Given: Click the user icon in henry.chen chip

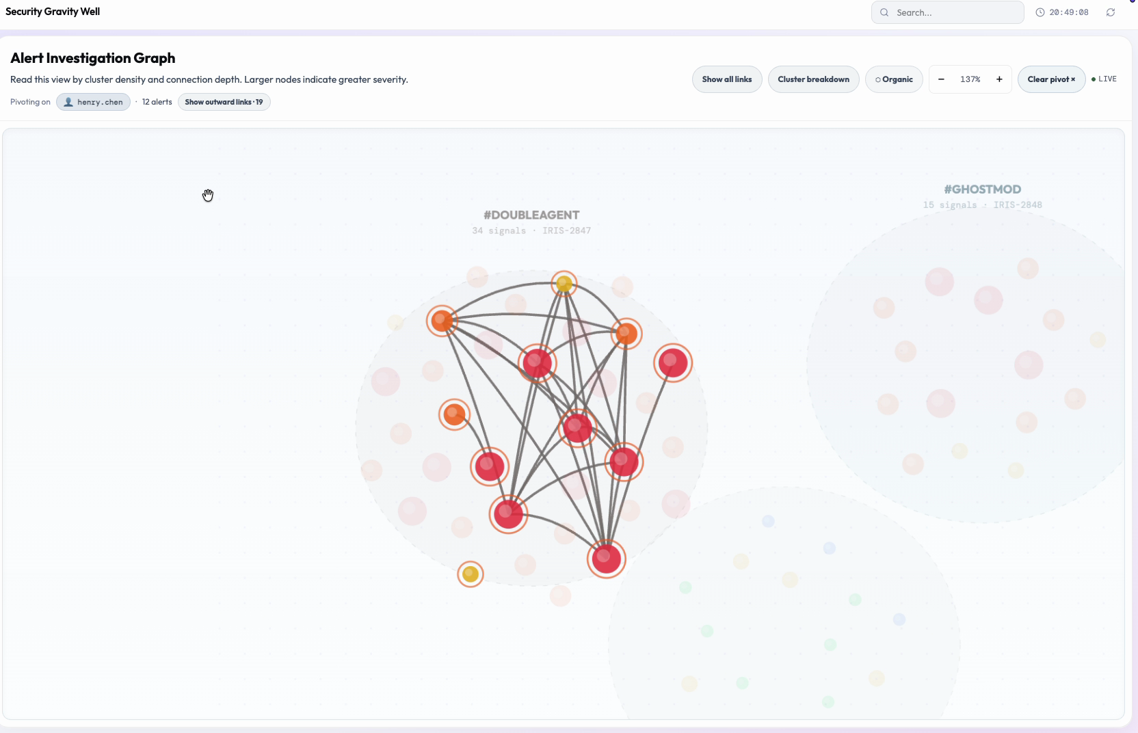Looking at the screenshot, I should pyautogui.click(x=68, y=102).
